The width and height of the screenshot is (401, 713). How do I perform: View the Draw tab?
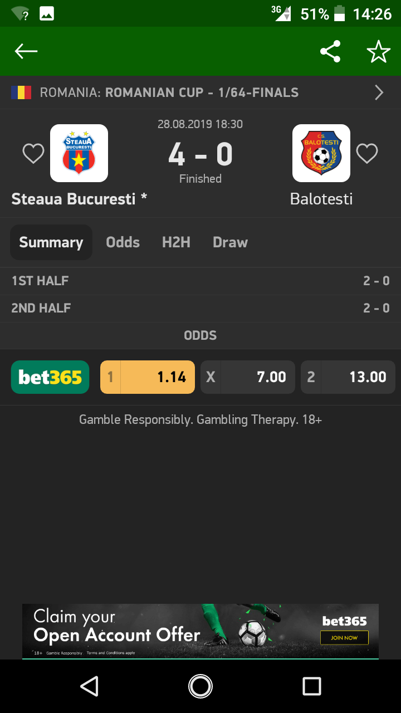[x=230, y=242]
